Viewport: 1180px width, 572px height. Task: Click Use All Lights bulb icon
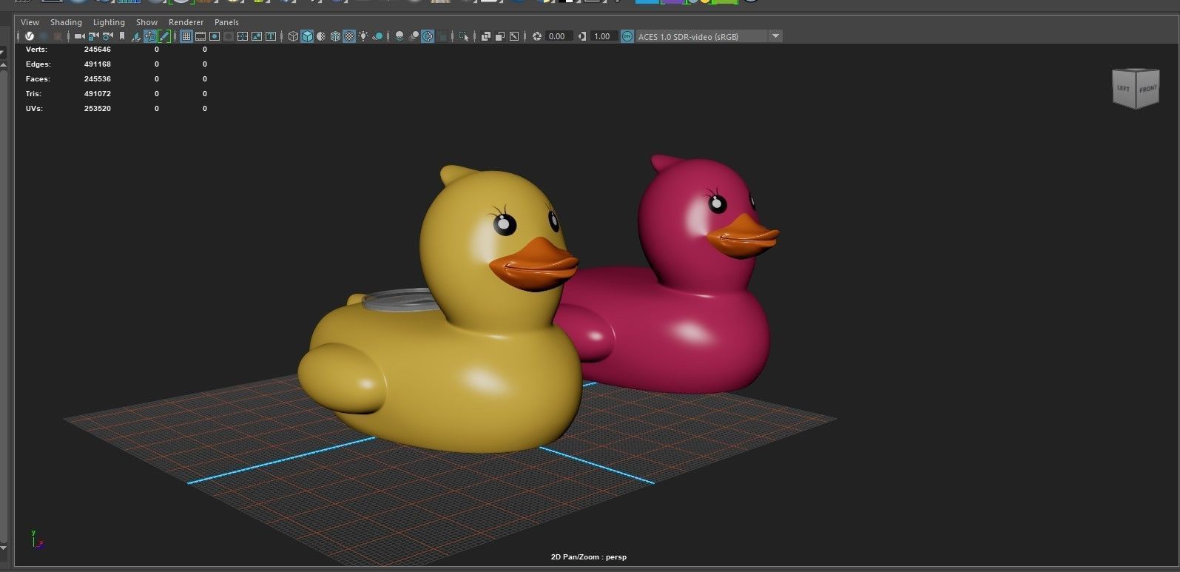[x=363, y=36]
